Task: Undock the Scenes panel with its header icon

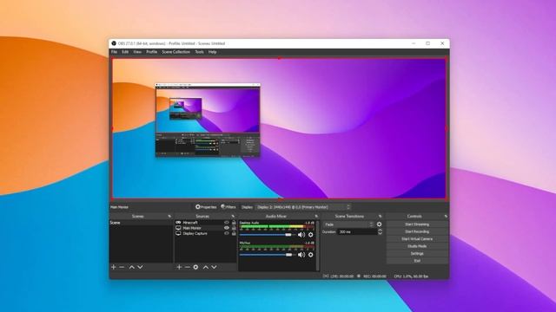Action: tap(169, 216)
